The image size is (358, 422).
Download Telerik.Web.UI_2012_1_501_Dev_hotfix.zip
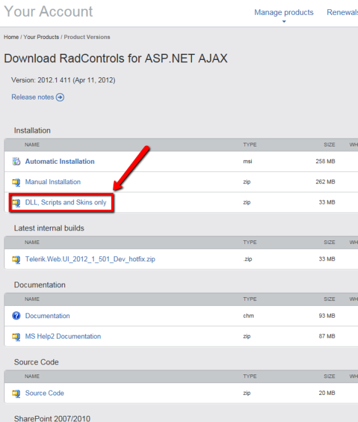tap(90, 259)
